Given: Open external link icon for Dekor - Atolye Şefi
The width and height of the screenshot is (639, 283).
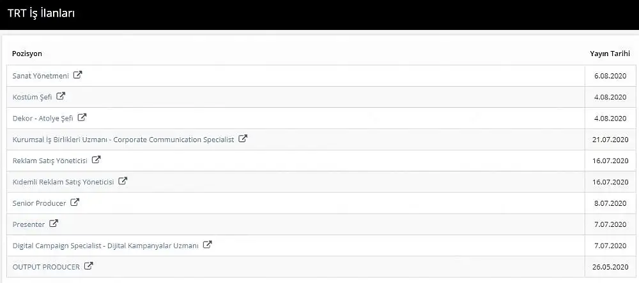Looking at the screenshot, I should pos(82,117).
